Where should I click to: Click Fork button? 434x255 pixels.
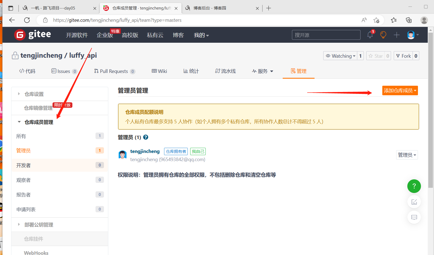click(403, 56)
